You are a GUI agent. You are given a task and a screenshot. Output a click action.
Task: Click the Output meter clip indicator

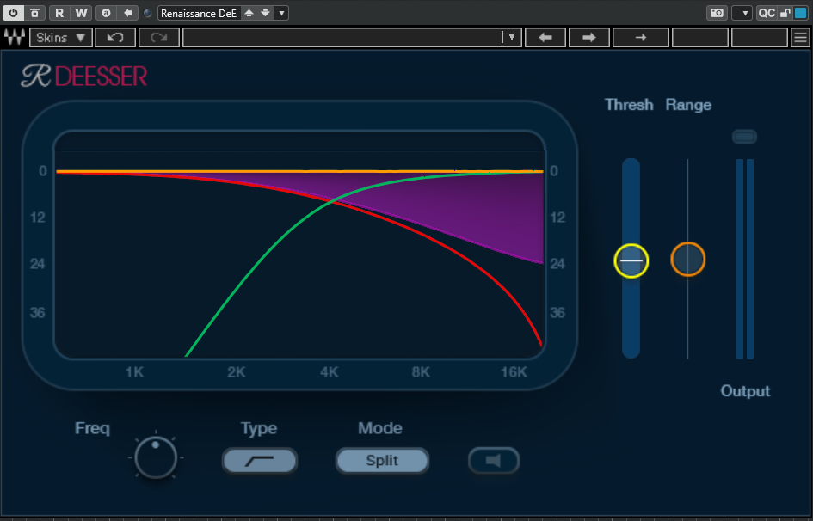744,137
